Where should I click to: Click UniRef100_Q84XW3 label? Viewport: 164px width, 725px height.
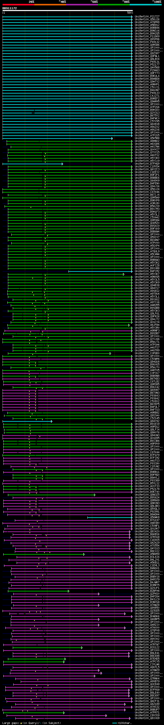(147, 435)
